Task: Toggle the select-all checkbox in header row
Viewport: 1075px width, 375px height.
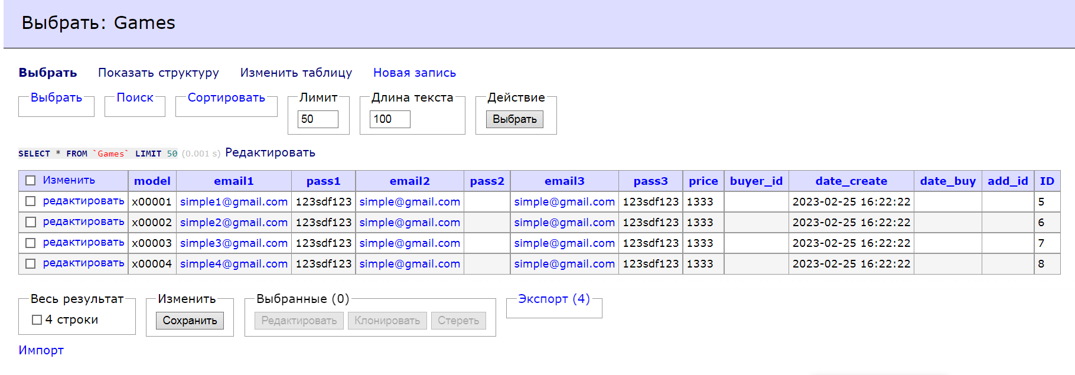Action: 31,181
